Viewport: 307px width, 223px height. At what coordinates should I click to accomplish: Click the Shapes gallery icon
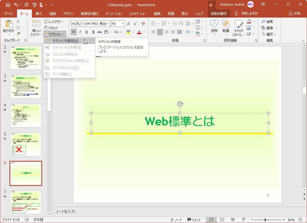214,24
